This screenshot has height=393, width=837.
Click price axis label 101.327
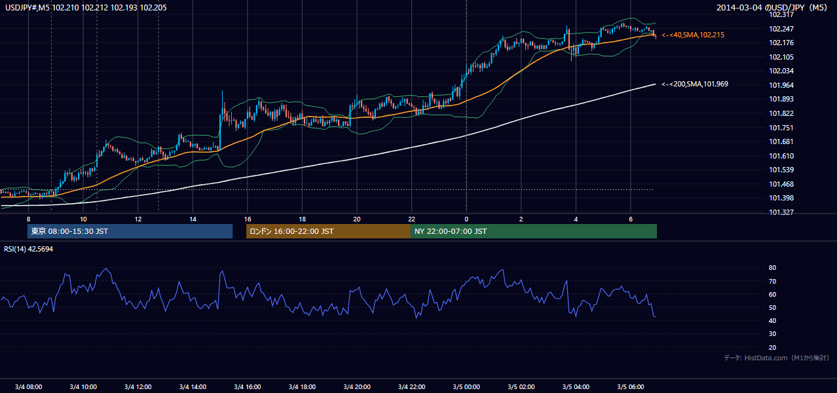coord(781,212)
